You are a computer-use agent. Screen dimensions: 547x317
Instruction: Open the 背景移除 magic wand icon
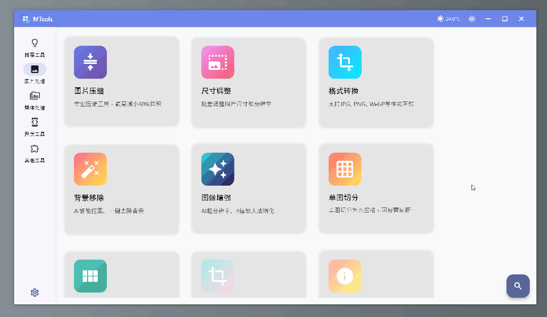click(x=90, y=169)
